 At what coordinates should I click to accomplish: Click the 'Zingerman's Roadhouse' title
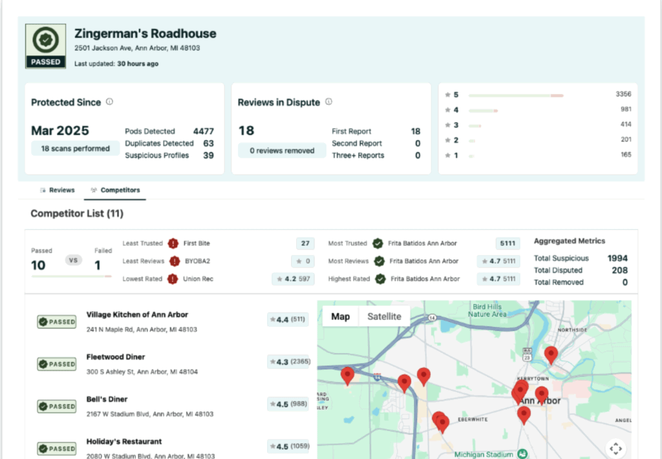(145, 34)
